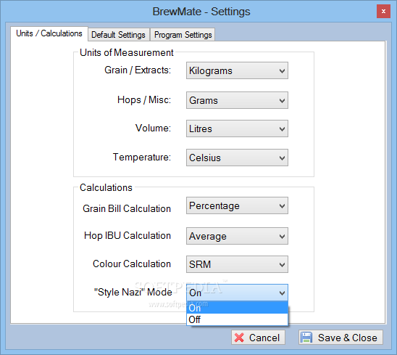The image size is (397, 355).
Task: Close the BrewMate Settings window
Action: coord(383,12)
